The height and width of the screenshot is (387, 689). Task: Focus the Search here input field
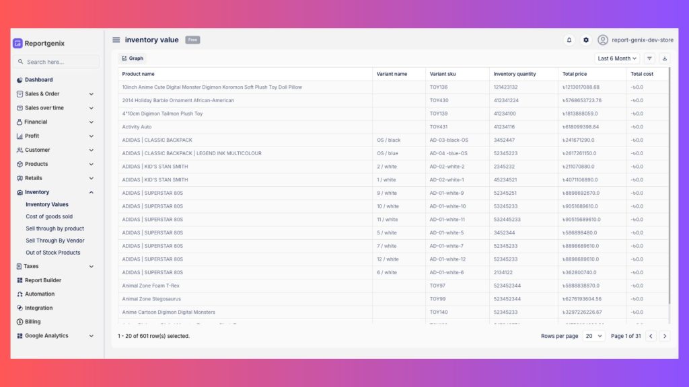point(56,62)
